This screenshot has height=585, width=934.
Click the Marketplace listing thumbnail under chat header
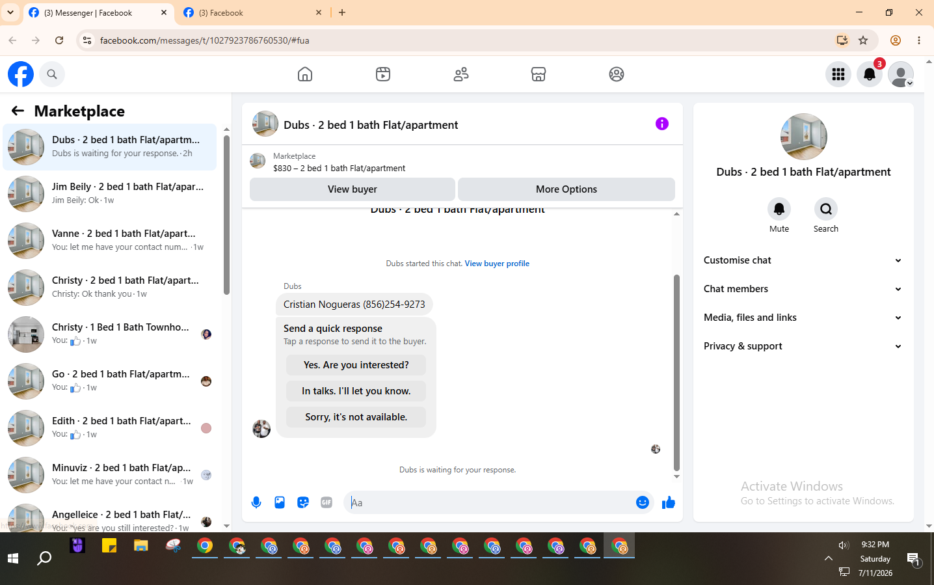tap(258, 161)
